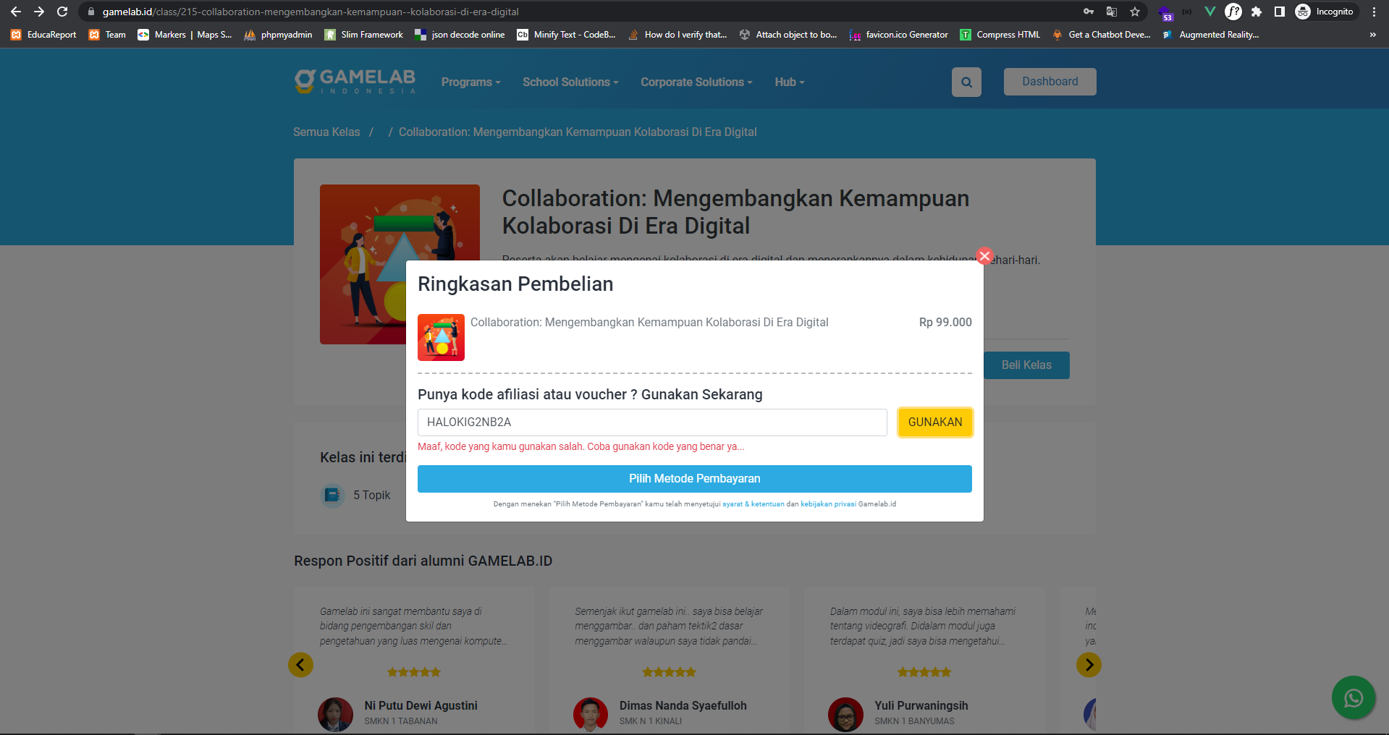Bookmark this page with star icon
1389x735 pixels.
(x=1135, y=12)
